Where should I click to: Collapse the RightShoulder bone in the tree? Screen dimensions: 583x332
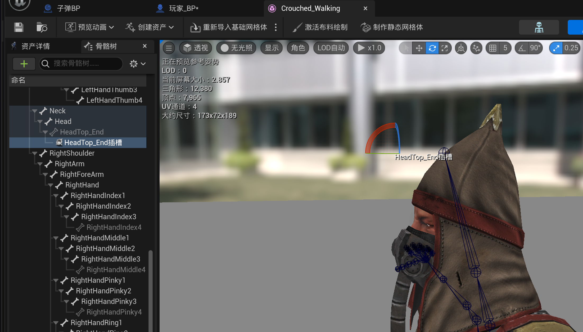pos(35,153)
